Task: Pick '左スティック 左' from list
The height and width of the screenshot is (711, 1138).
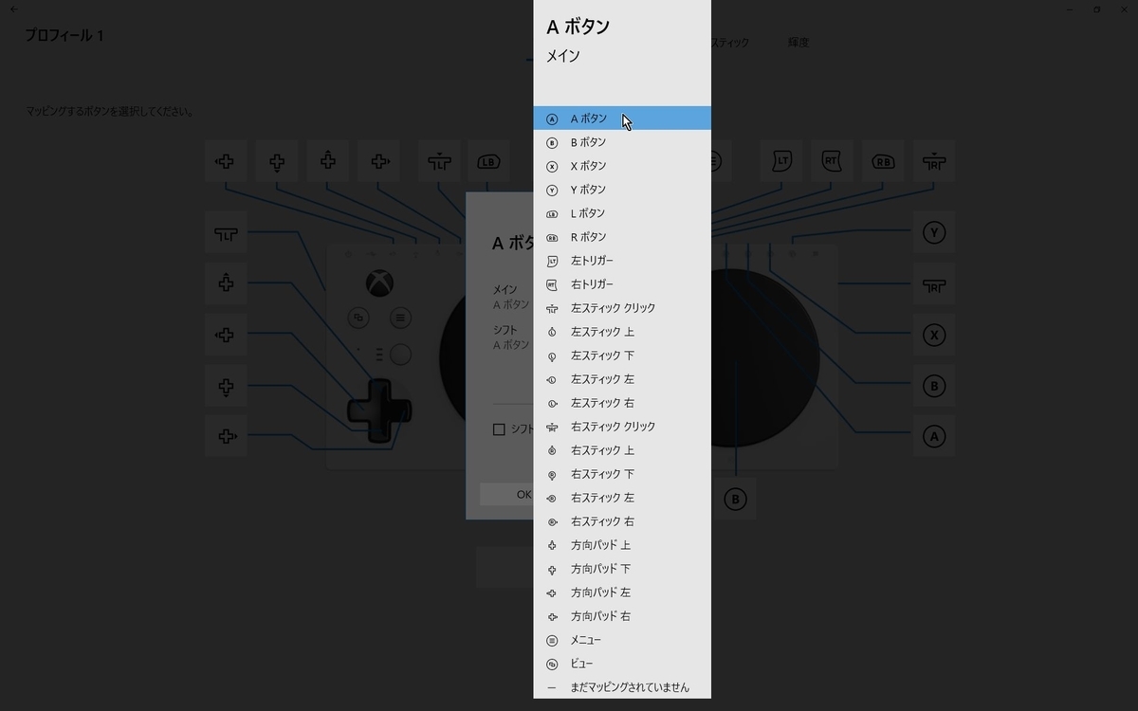Action: click(x=622, y=379)
